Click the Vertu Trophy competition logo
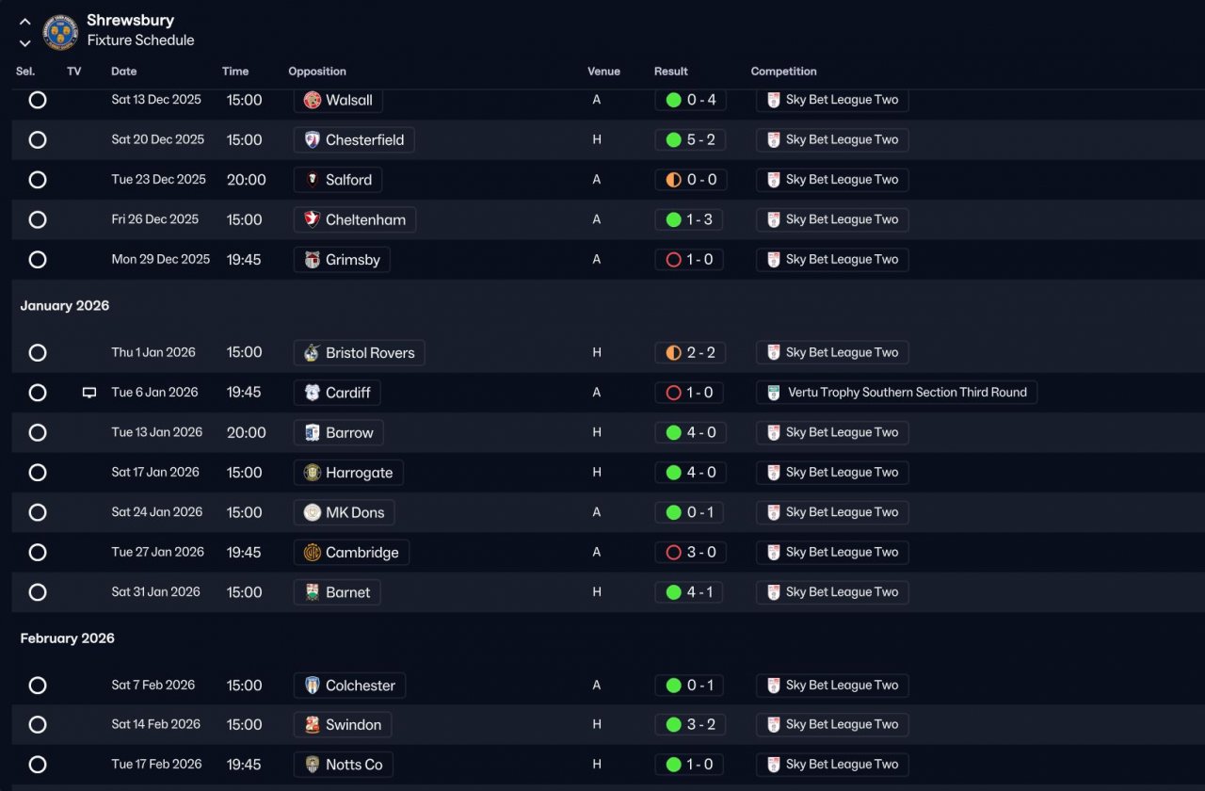Image resolution: width=1205 pixels, height=791 pixels. [774, 393]
